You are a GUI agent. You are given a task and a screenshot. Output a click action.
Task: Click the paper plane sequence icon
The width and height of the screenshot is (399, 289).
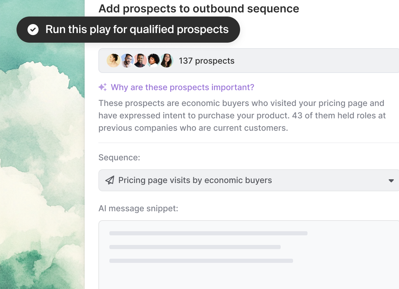coord(110,180)
